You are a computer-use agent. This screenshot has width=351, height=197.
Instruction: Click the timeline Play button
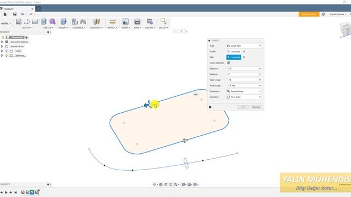(6, 192)
